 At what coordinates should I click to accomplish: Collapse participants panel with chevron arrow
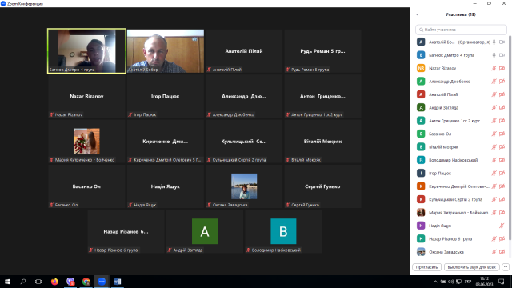pyautogui.click(x=418, y=14)
